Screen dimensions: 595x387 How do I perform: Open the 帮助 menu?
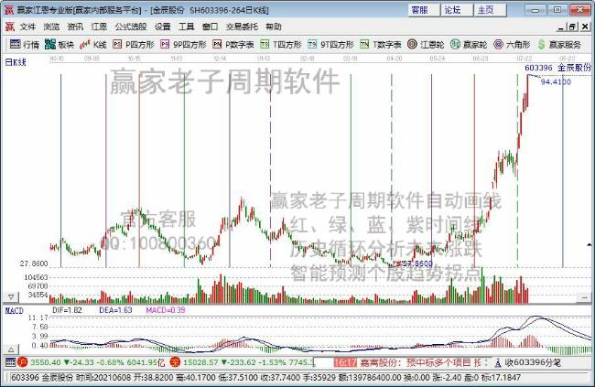pyautogui.click(x=274, y=27)
